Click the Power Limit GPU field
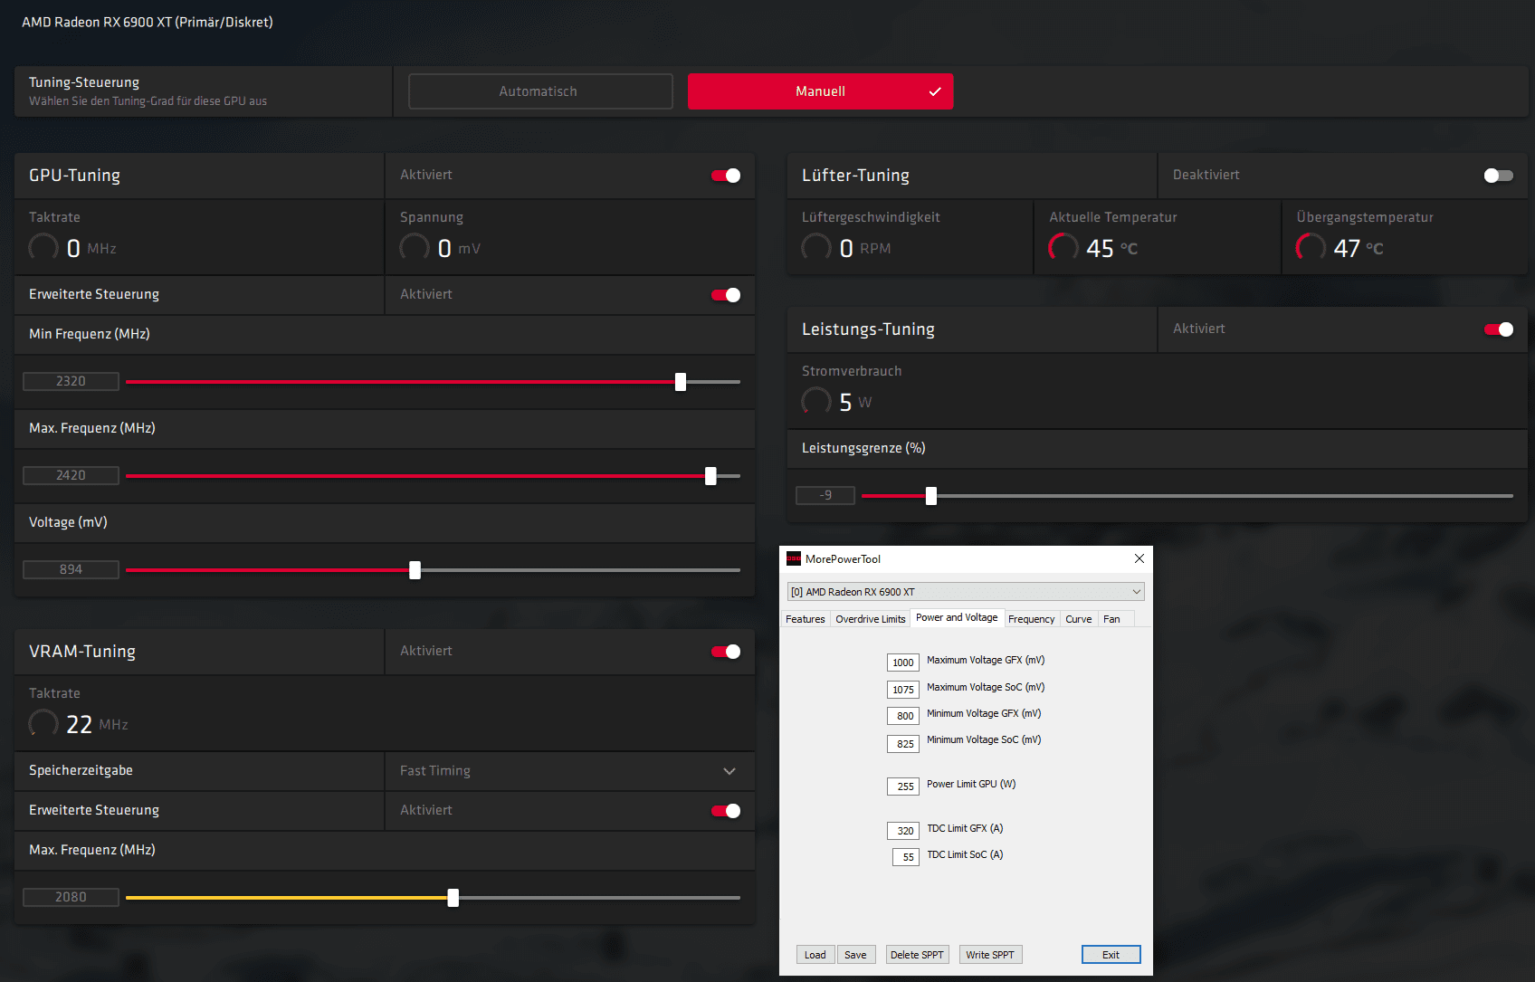 click(x=903, y=787)
